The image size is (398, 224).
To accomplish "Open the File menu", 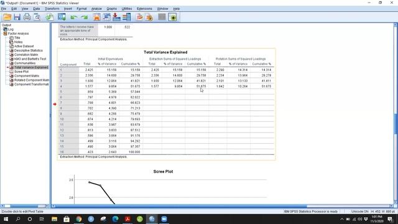I will pyautogui.click(x=4, y=9).
